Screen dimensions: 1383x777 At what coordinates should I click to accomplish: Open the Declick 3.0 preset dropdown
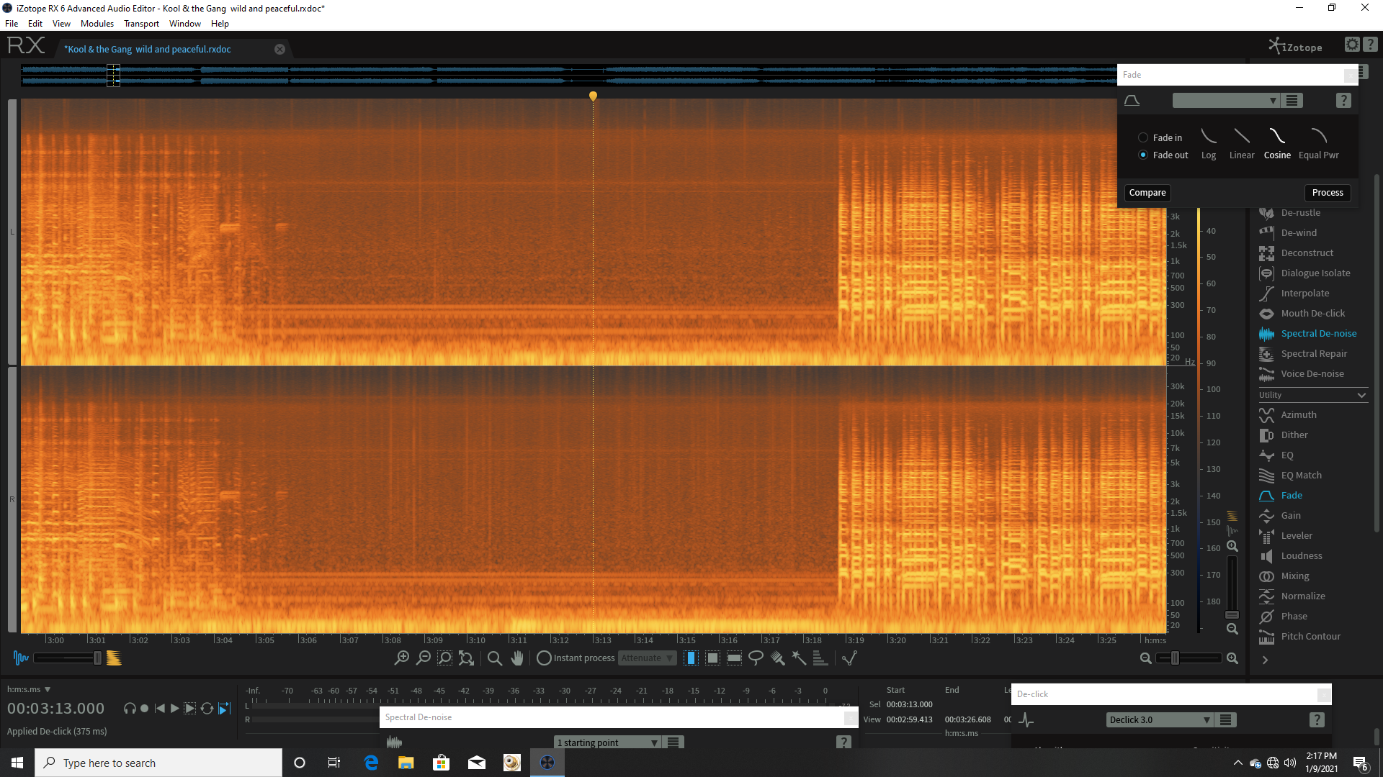tap(1159, 719)
